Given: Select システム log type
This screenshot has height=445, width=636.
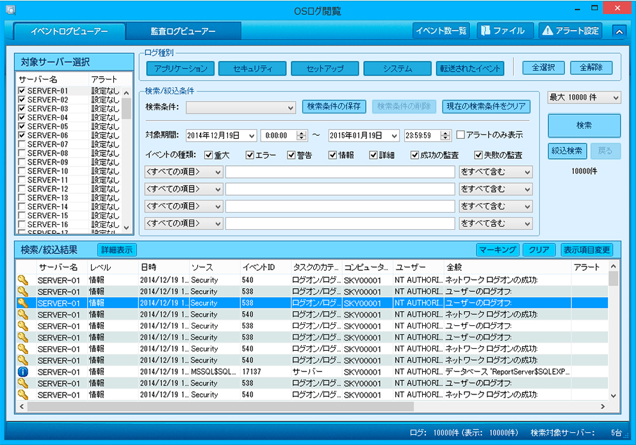Looking at the screenshot, I should coord(398,69).
